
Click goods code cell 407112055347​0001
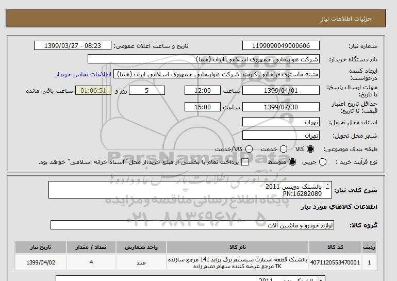(x=335, y=262)
